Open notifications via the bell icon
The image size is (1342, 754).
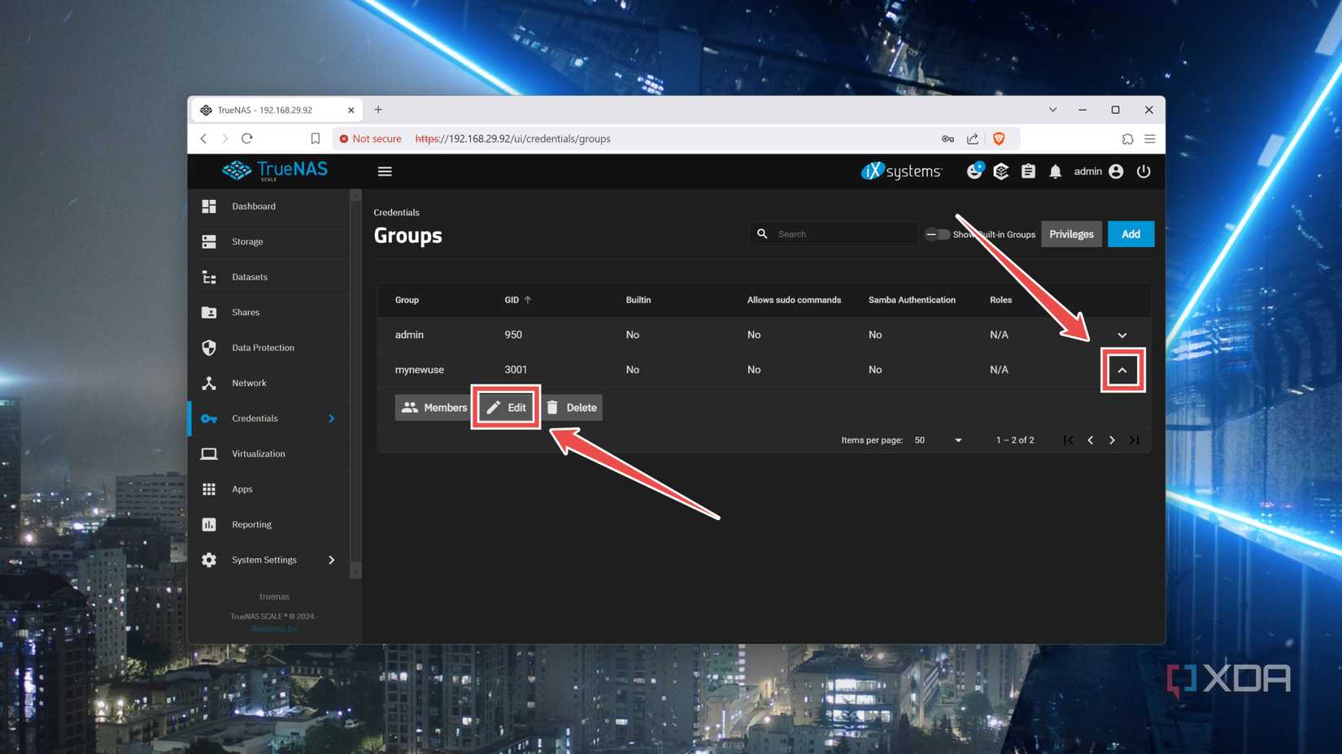pos(1055,171)
